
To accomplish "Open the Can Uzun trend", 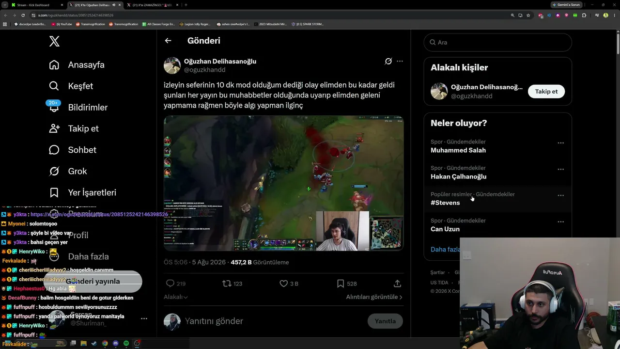I will click(445, 229).
